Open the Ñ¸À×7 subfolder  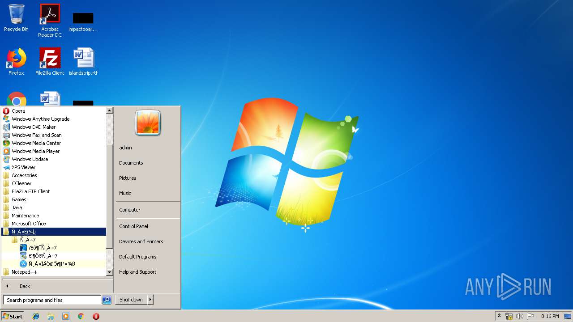click(x=54, y=240)
